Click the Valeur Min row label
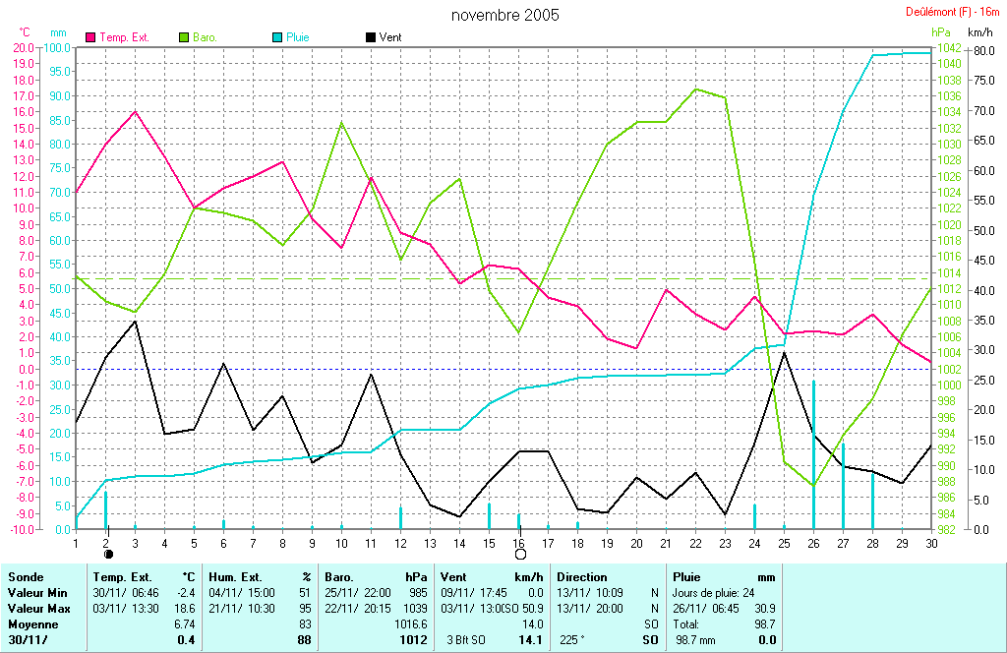The image size is (1007, 653). coord(35,593)
